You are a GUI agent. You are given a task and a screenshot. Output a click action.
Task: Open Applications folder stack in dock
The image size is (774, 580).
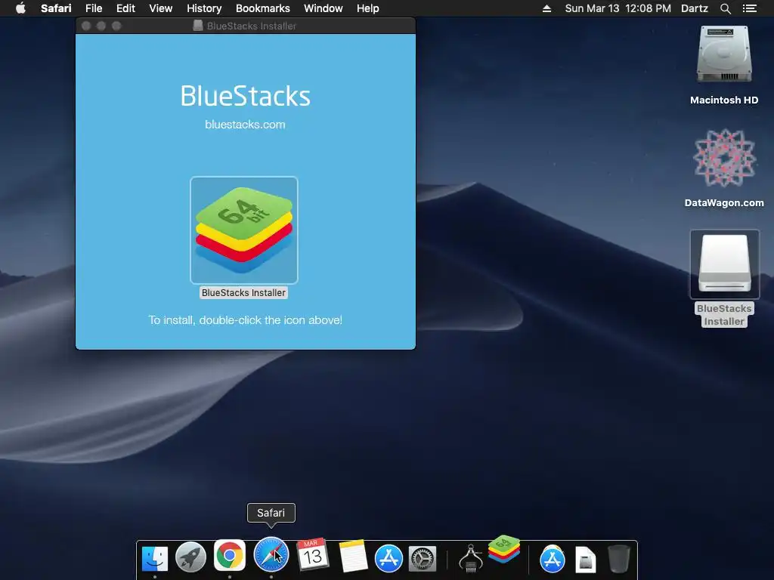[553, 559]
